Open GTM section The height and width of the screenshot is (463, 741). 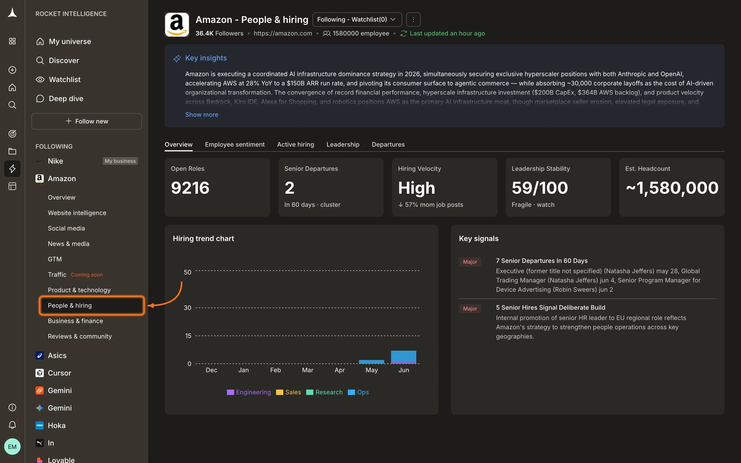55,259
